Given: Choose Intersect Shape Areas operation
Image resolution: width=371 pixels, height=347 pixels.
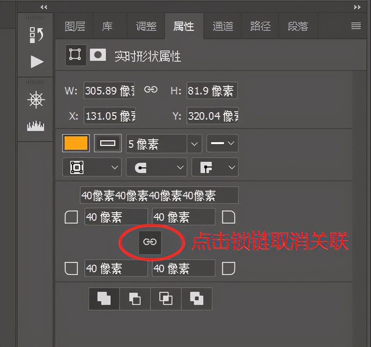Looking at the screenshot, I should coord(166,298).
